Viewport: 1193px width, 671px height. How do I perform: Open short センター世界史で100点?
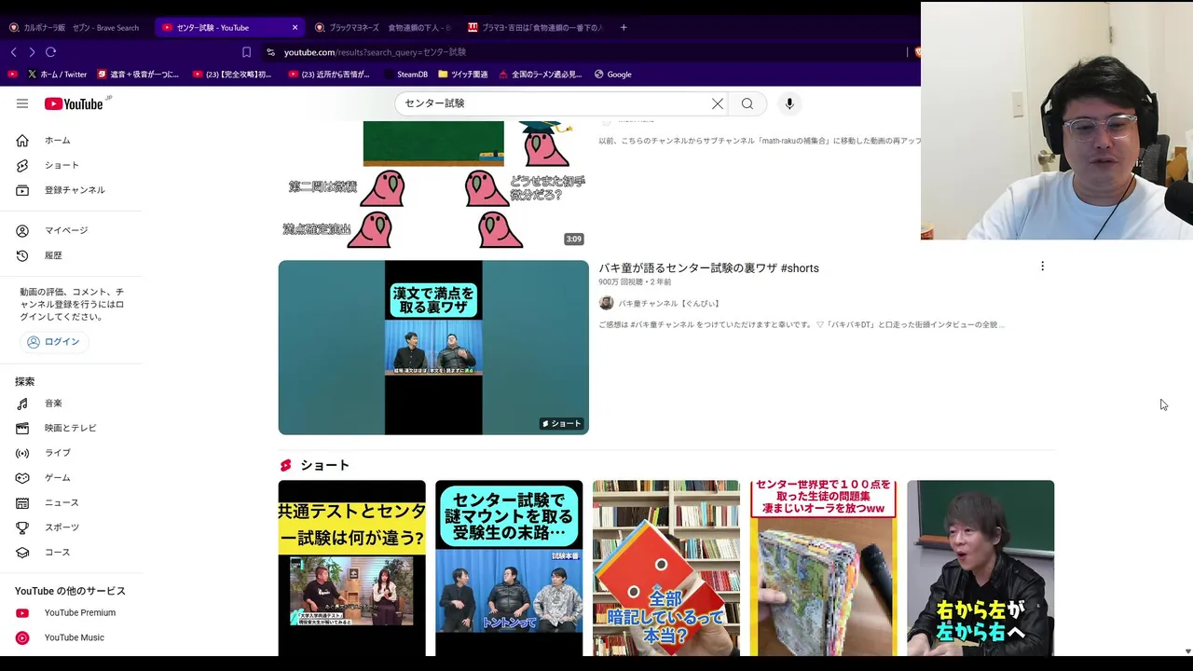(x=824, y=568)
